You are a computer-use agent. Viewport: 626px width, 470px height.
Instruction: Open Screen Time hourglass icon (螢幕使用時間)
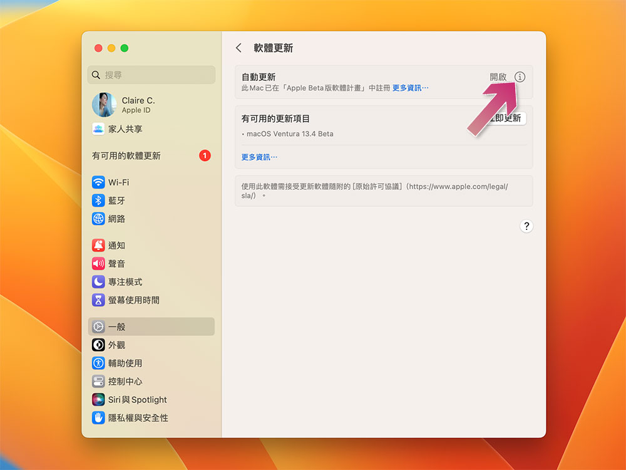pos(98,300)
